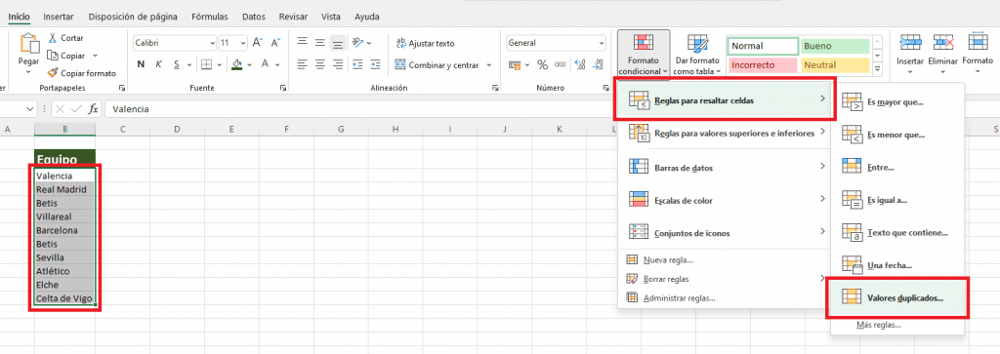Click Combinar y centrar button
1000x354 pixels.
coord(437,65)
